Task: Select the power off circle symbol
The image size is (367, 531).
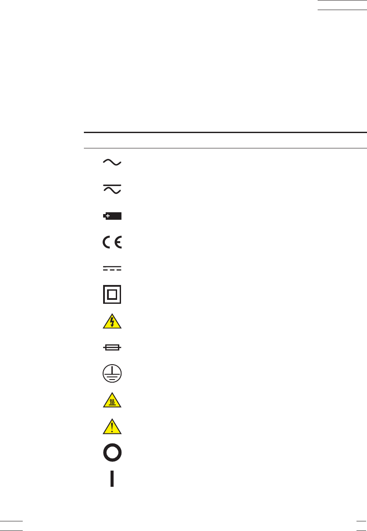Action: [x=112, y=453]
